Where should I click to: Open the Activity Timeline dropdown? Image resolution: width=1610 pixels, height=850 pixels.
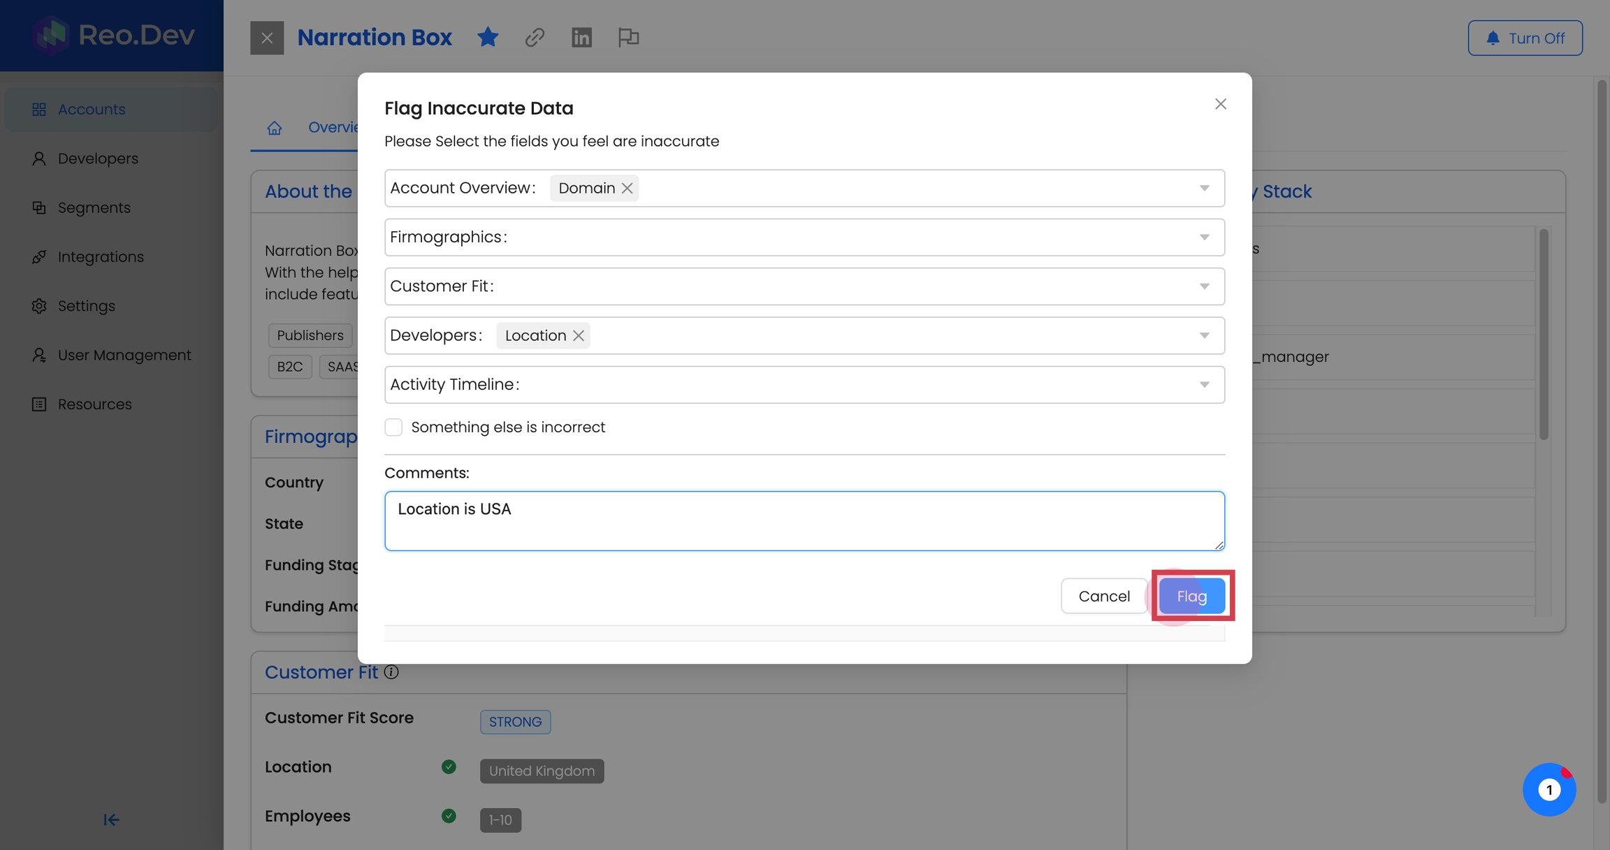point(1204,385)
